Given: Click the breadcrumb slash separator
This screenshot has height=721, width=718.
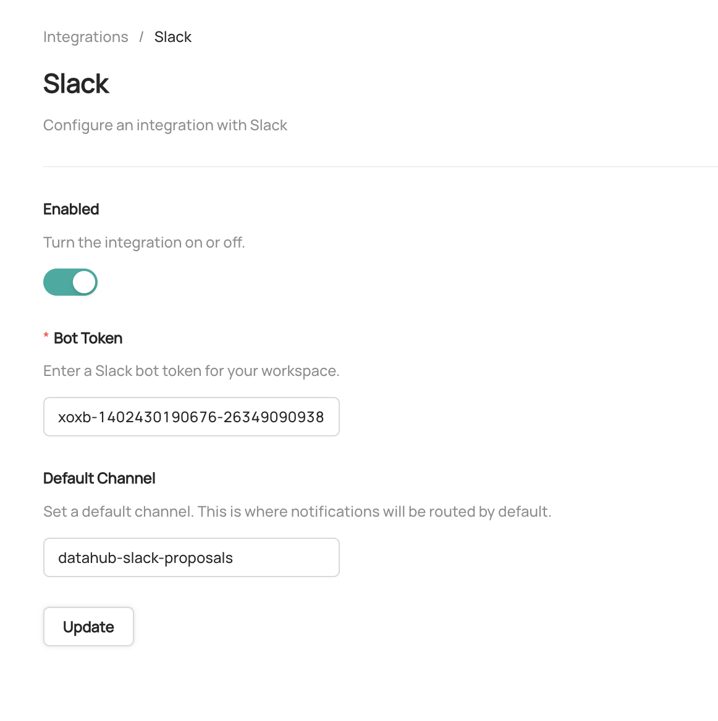Looking at the screenshot, I should coord(141,37).
